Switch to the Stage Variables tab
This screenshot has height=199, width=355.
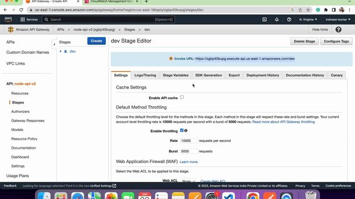pyautogui.click(x=175, y=75)
